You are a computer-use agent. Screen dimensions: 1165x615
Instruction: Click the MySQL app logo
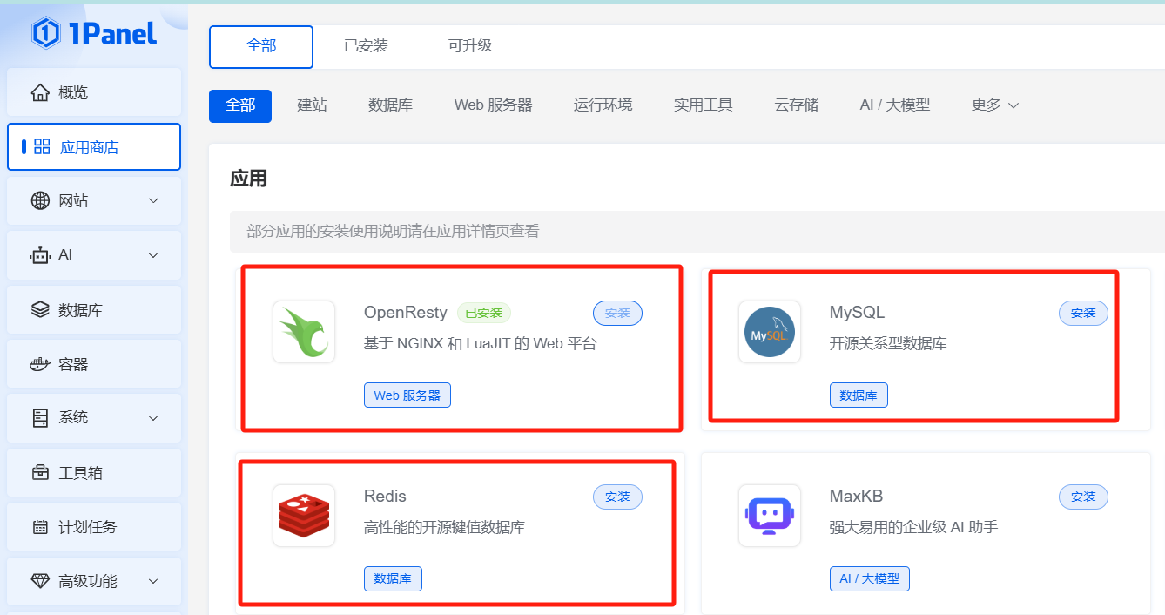[x=770, y=332]
